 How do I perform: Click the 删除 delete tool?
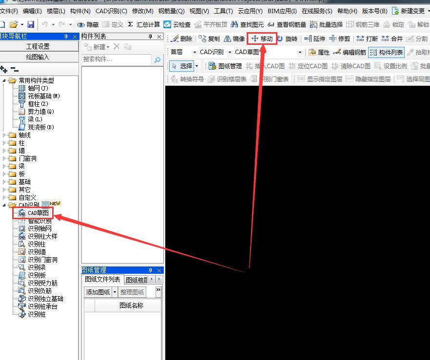(x=181, y=38)
